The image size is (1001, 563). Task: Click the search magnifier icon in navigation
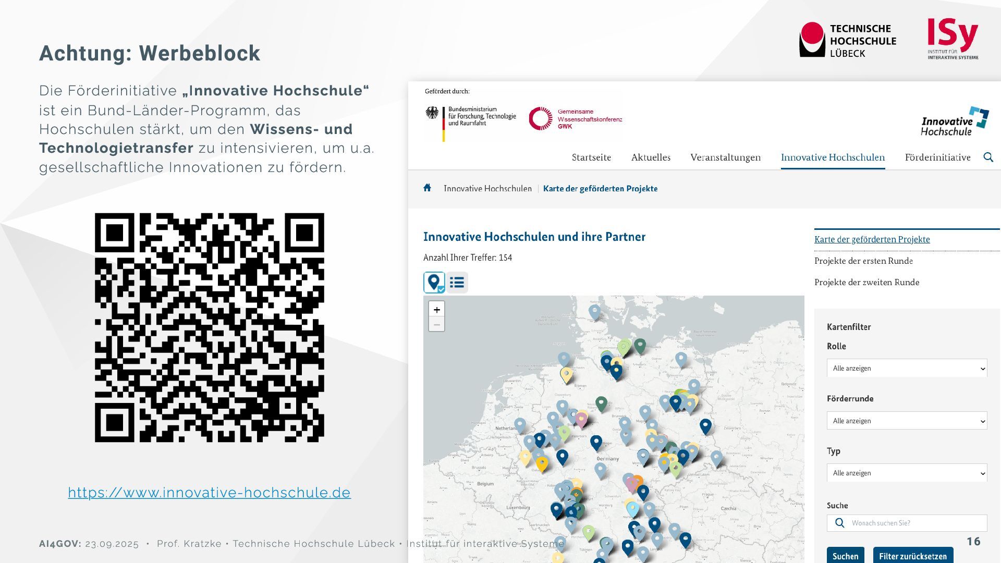tap(988, 157)
